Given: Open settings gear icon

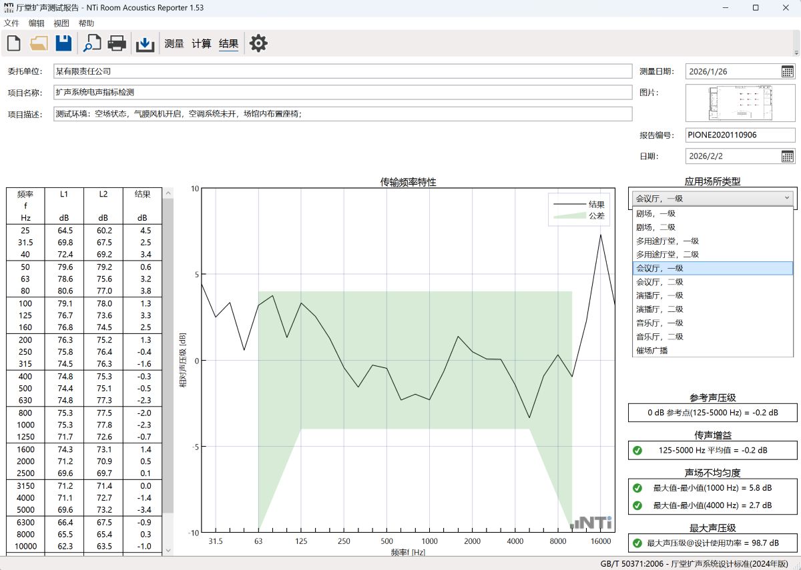Looking at the screenshot, I should (x=258, y=43).
